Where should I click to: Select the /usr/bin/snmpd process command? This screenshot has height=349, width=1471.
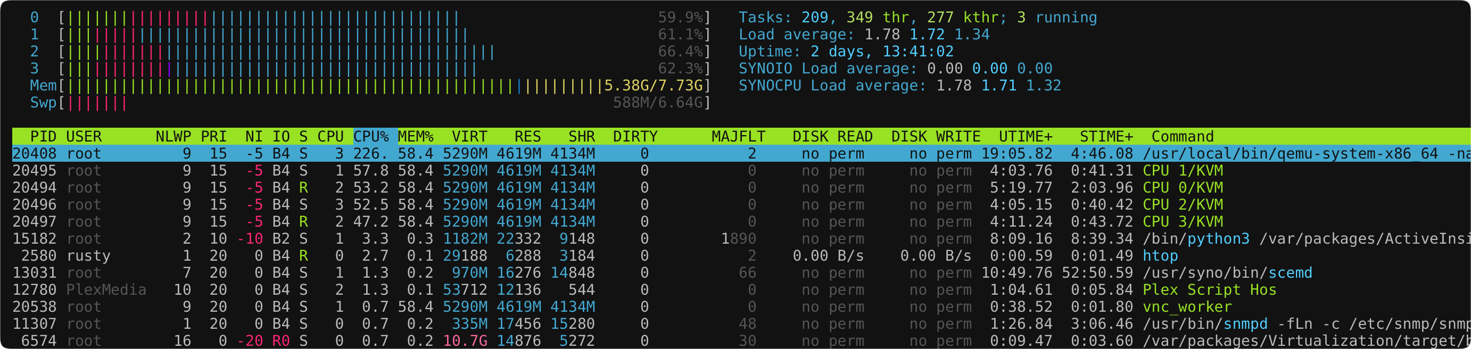(x=1307, y=324)
